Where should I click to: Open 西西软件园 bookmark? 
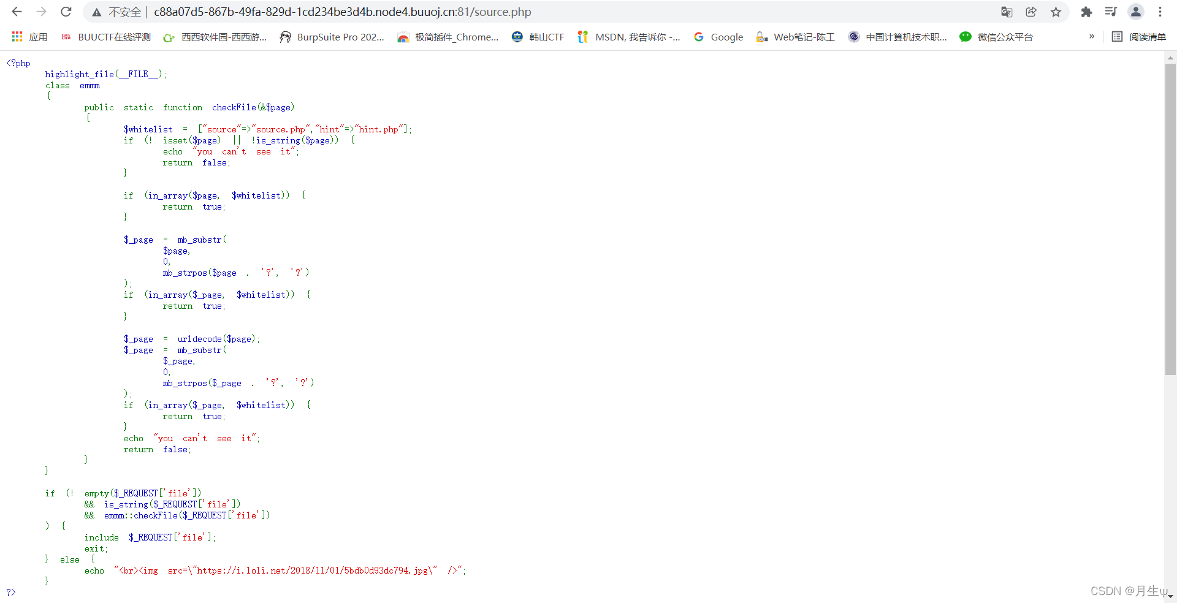(x=215, y=37)
